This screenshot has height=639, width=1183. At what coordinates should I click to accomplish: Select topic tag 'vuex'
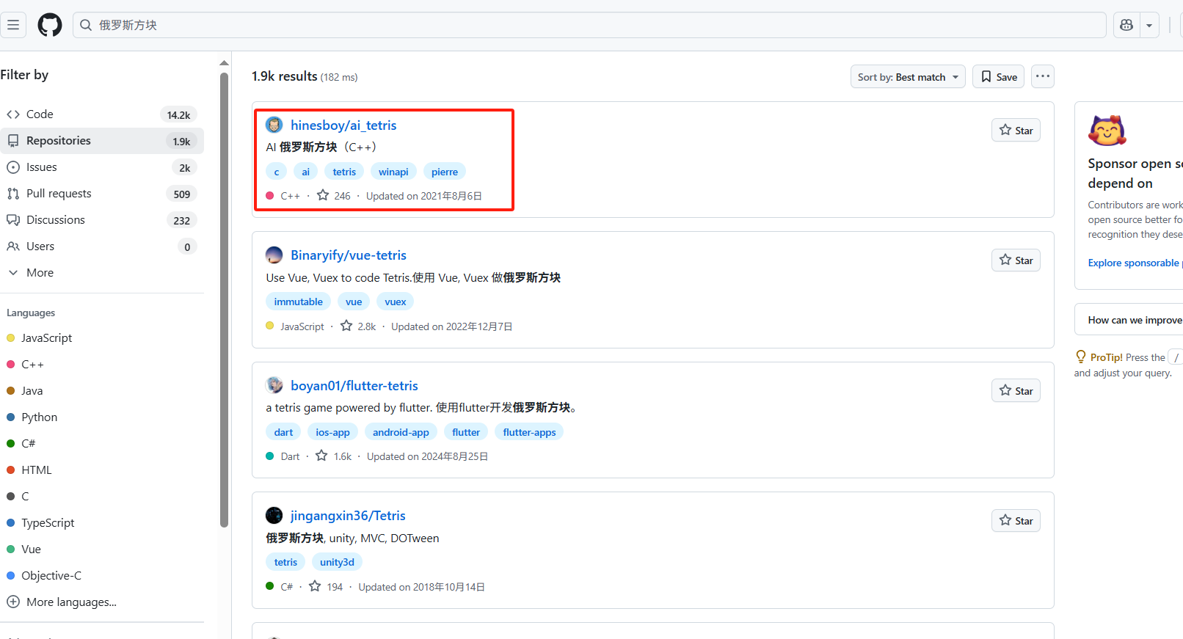(396, 302)
